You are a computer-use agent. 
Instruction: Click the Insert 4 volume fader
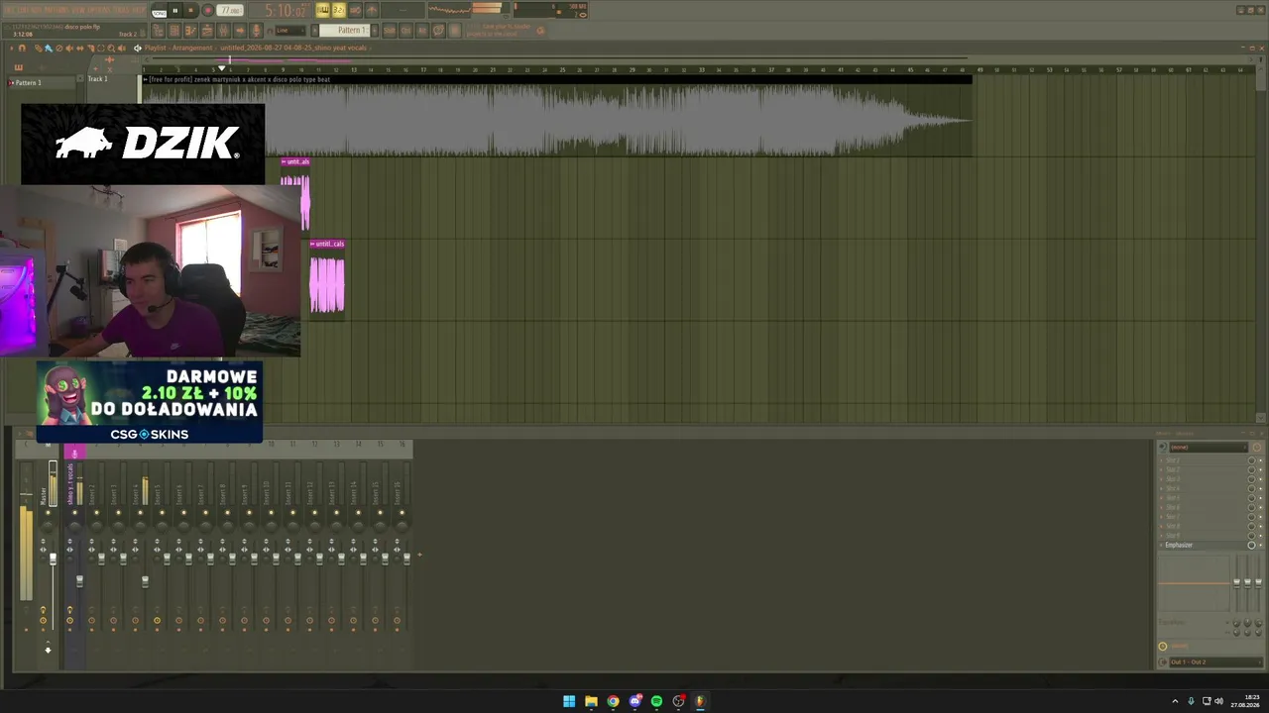click(145, 581)
